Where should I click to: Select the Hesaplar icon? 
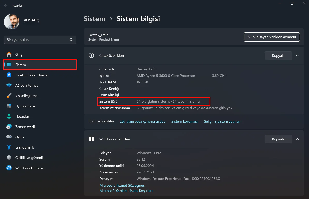pyautogui.click(x=9, y=116)
